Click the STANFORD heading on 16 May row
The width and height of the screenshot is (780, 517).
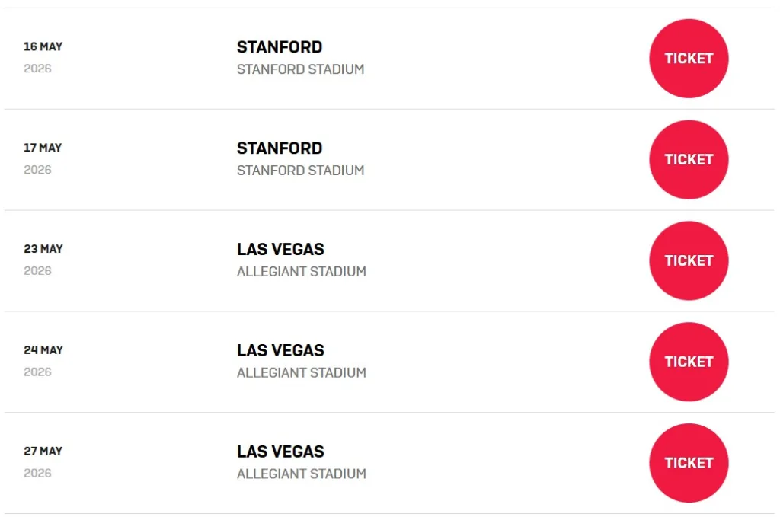(x=280, y=47)
